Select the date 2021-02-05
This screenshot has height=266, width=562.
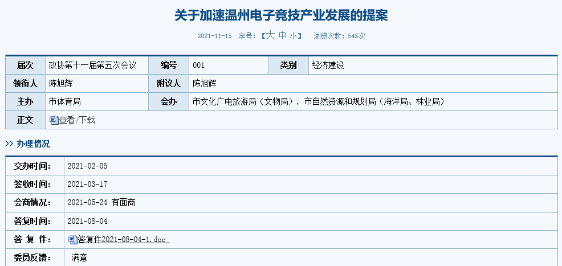click(87, 166)
